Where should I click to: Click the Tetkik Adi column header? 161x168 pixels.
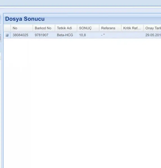pos(66,28)
